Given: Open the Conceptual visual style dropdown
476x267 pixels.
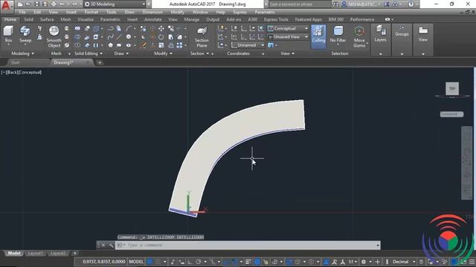Looking at the screenshot, I should (288, 28).
